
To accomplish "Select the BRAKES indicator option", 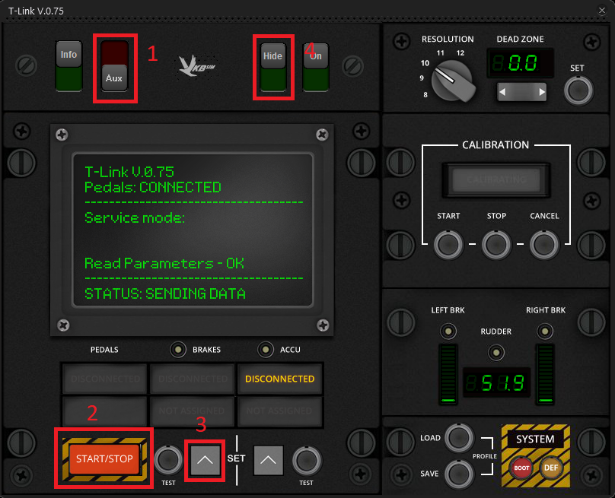I will (x=178, y=350).
